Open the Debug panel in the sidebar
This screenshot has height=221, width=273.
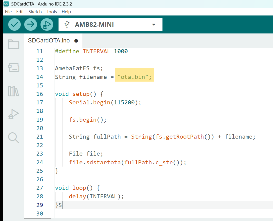point(13,114)
